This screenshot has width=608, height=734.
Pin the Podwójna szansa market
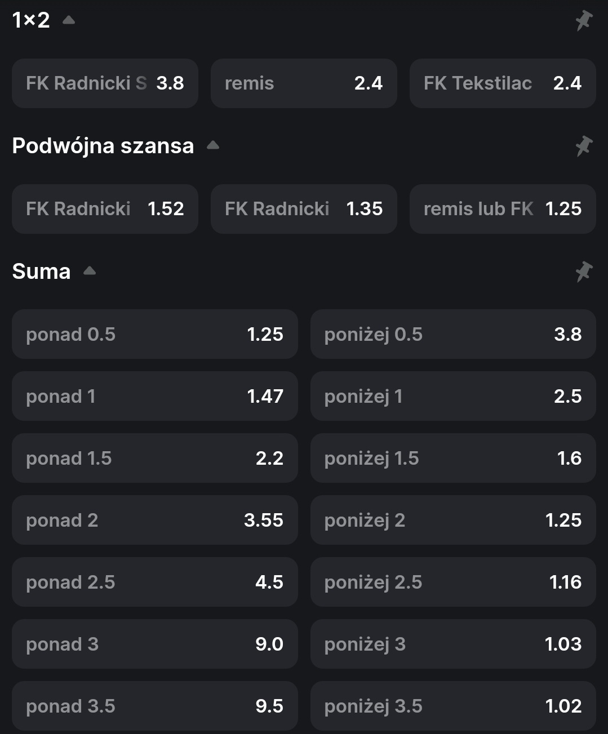pos(584,146)
